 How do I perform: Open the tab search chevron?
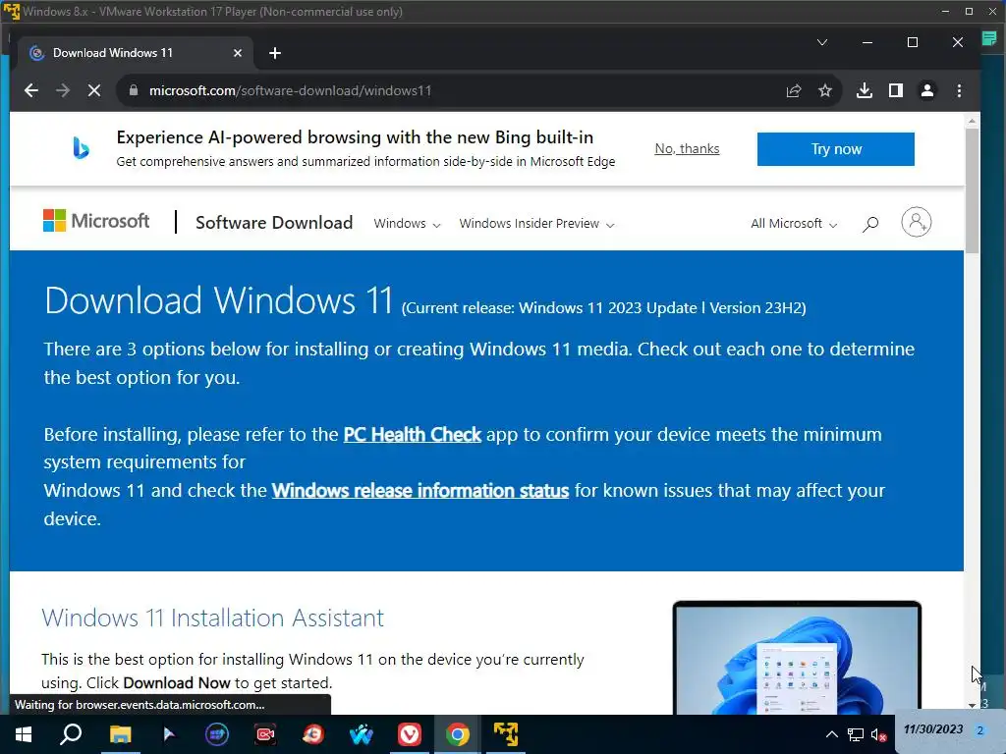click(x=822, y=42)
